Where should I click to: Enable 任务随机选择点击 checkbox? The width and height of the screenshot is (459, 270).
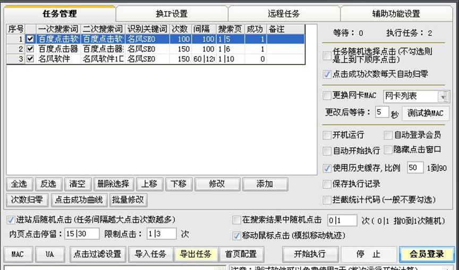click(x=327, y=56)
